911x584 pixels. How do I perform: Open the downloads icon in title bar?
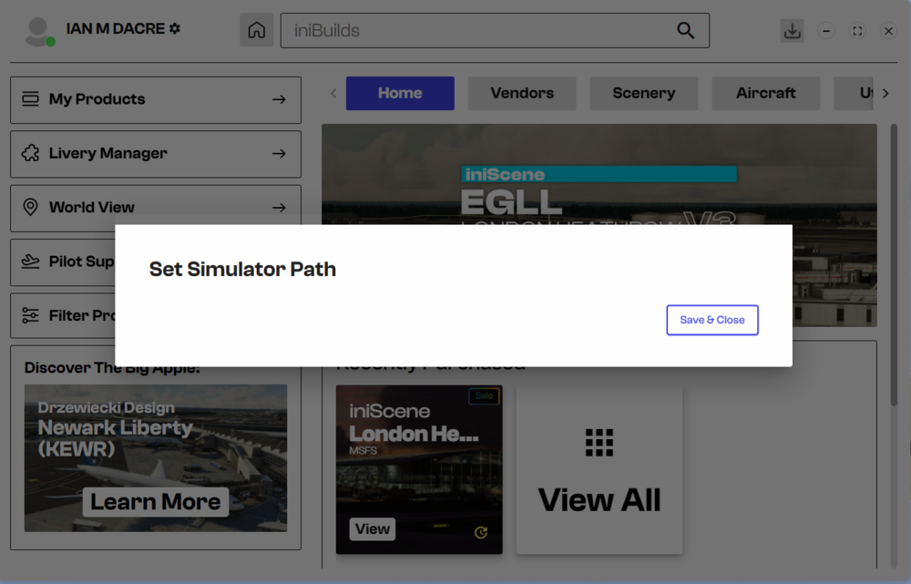click(792, 30)
